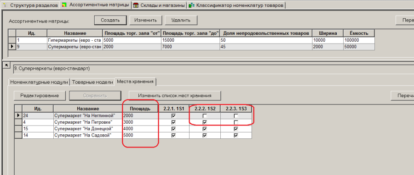Select the Номенклатурные модули sub-tab
The image size is (414, 175).
pos(39,82)
